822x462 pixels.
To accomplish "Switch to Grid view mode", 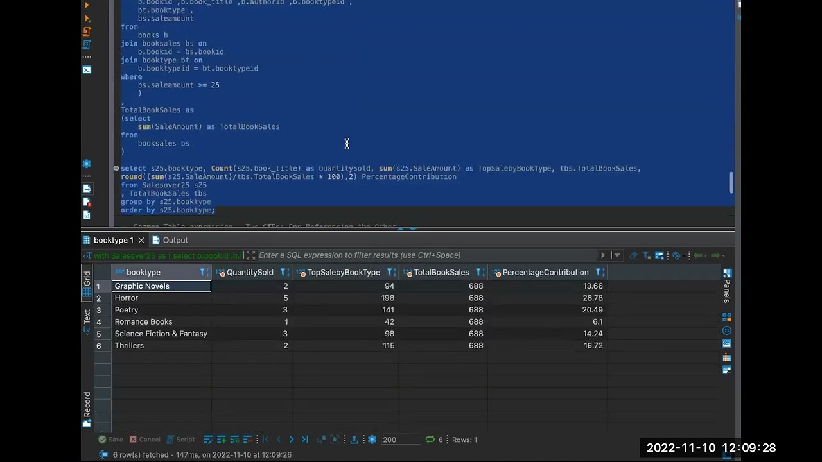I will tap(87, 284).
